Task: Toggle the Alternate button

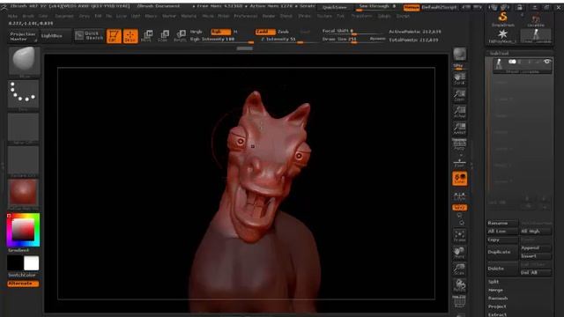Action: coord(23,284)
